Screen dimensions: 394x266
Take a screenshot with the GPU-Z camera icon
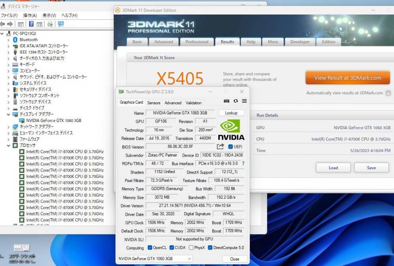pos(227,101)
